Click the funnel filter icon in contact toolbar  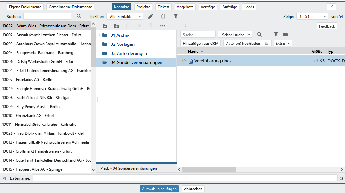pos(176,16)
